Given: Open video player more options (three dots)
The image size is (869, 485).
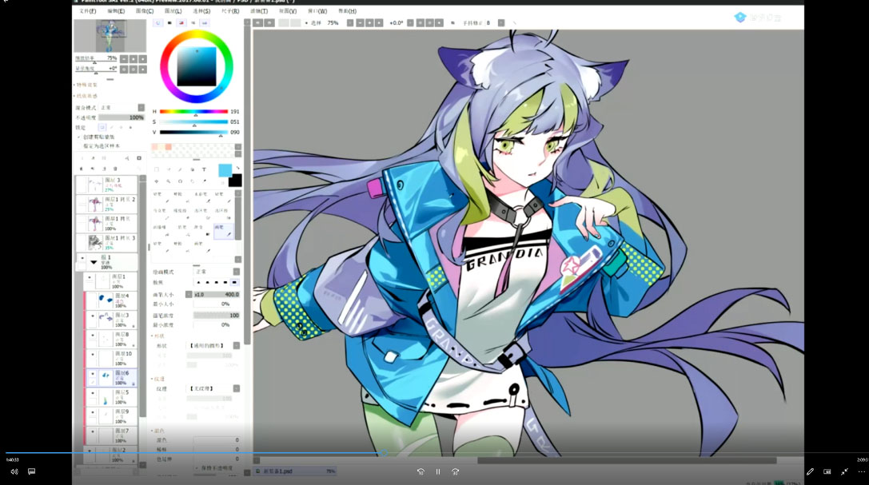Looking at the screenshot, I should (x=862, y=471).
